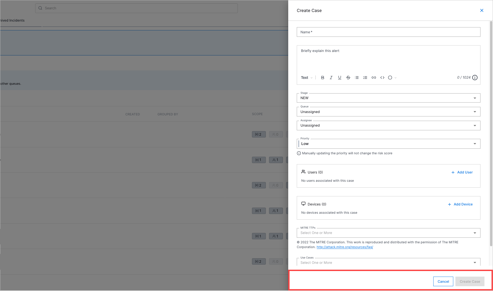Expand the Priority dropdown set to Low
Image resolution: width=493 pixels, height=291 pixels.
click(388, 144)
